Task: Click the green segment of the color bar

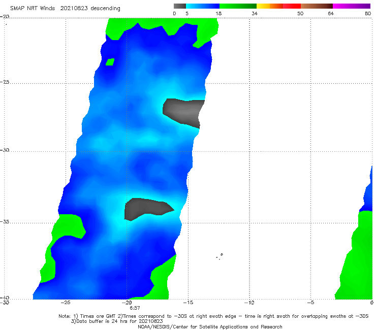Action: (238, 6)
